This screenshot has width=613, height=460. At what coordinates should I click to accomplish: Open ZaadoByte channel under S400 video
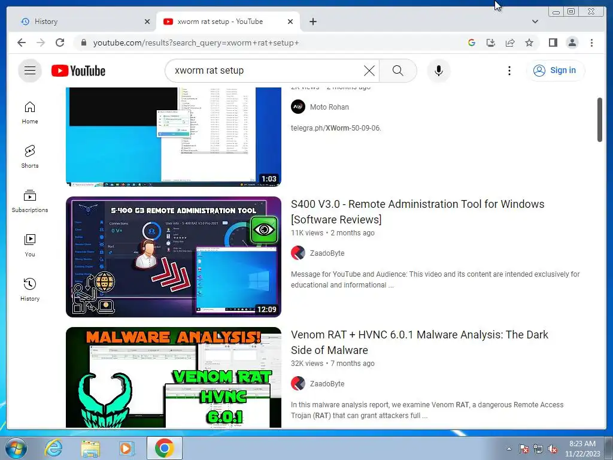(327, 253)
